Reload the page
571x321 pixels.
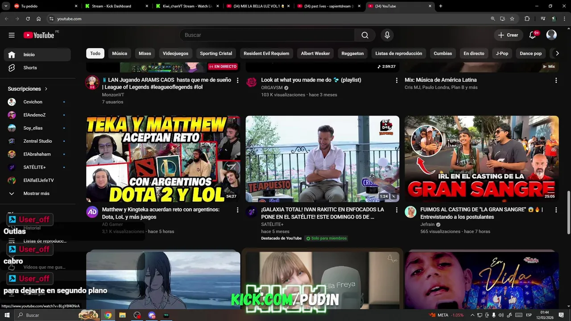(x=28, y=19)
